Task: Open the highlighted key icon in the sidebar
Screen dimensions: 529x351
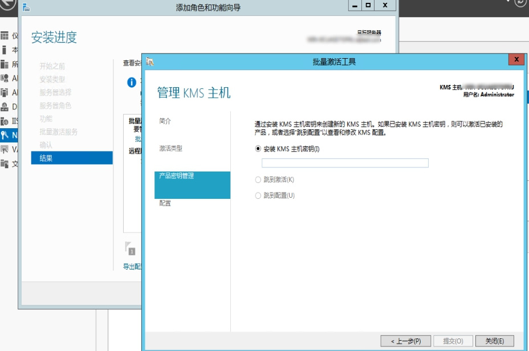Action: click(x=5, y=135)
